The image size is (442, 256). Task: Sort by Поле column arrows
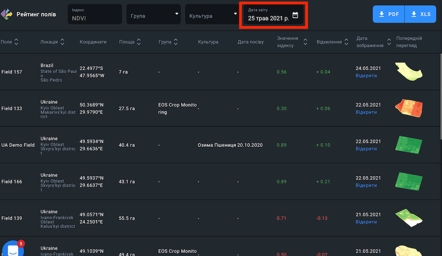coord(16,42)
